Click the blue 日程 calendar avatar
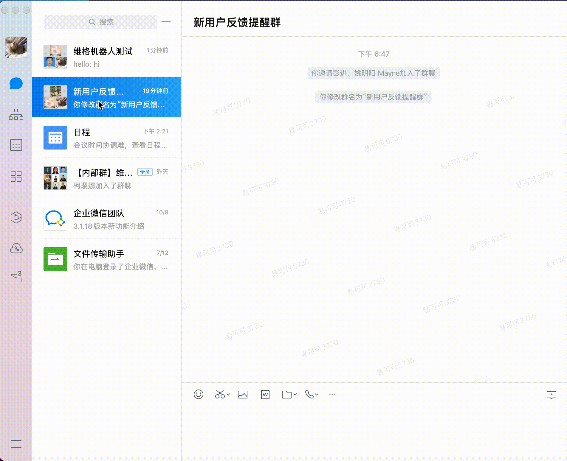This screenshot has width=567, height=461. pos(55,138)
